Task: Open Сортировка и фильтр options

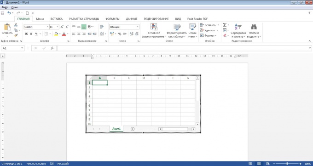Action: (238, 30)
